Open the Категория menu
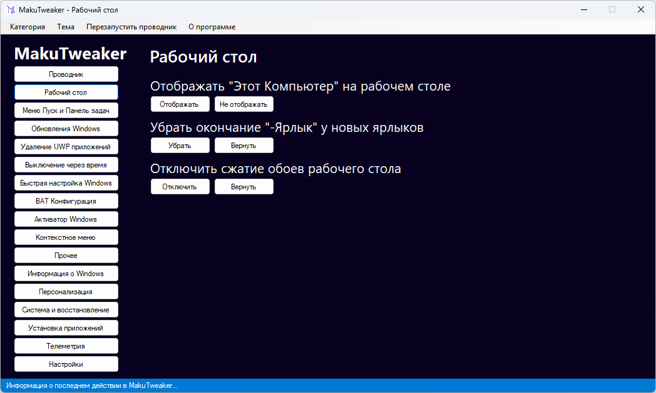The width and height of the screenshot is (656, 393). (28, 27)
